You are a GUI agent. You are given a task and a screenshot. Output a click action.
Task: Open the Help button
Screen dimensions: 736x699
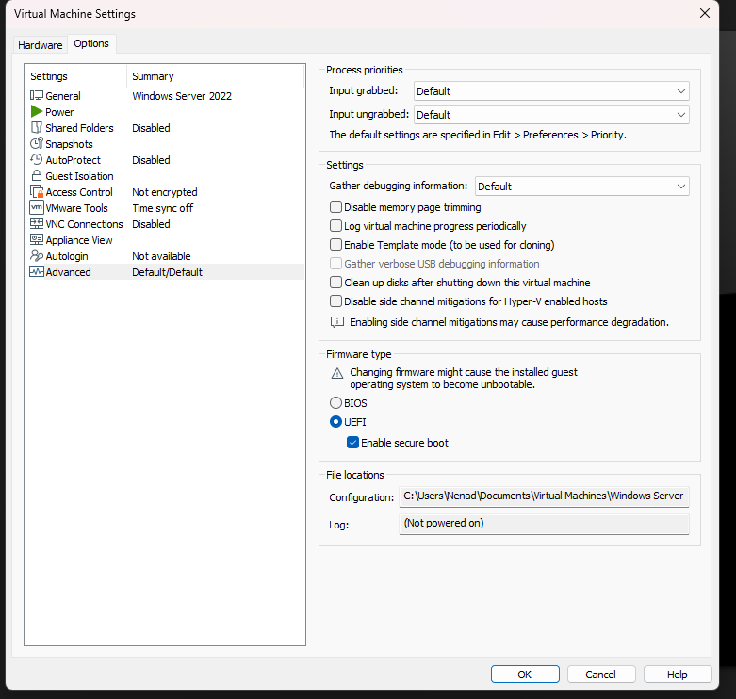pos(677,675)
